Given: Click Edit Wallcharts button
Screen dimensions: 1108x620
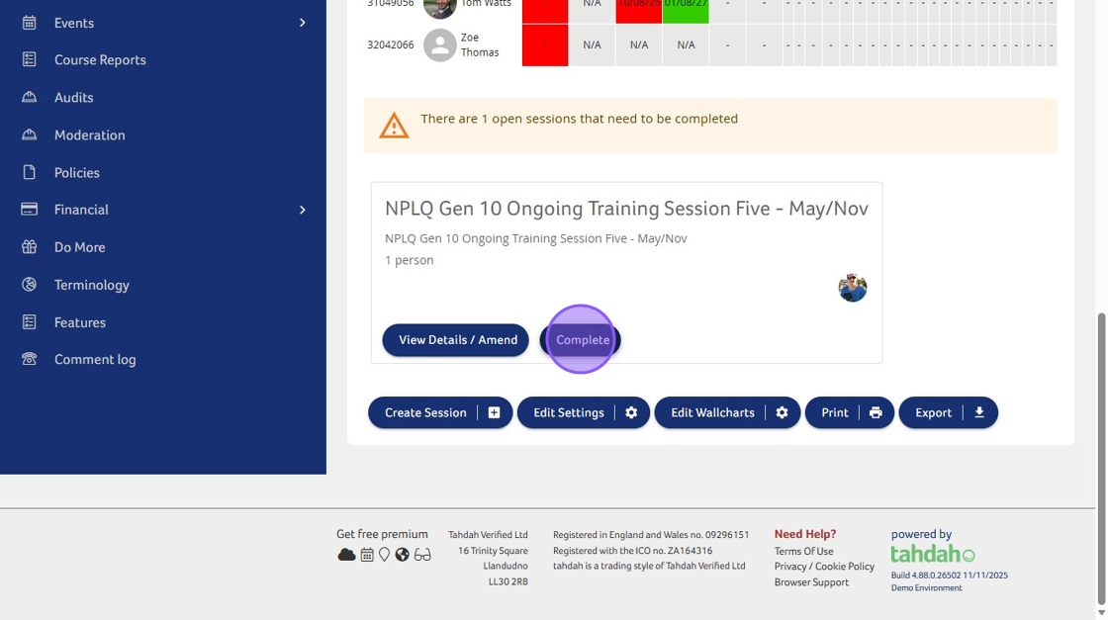Looking at the screenshot, I should (727, 412).
